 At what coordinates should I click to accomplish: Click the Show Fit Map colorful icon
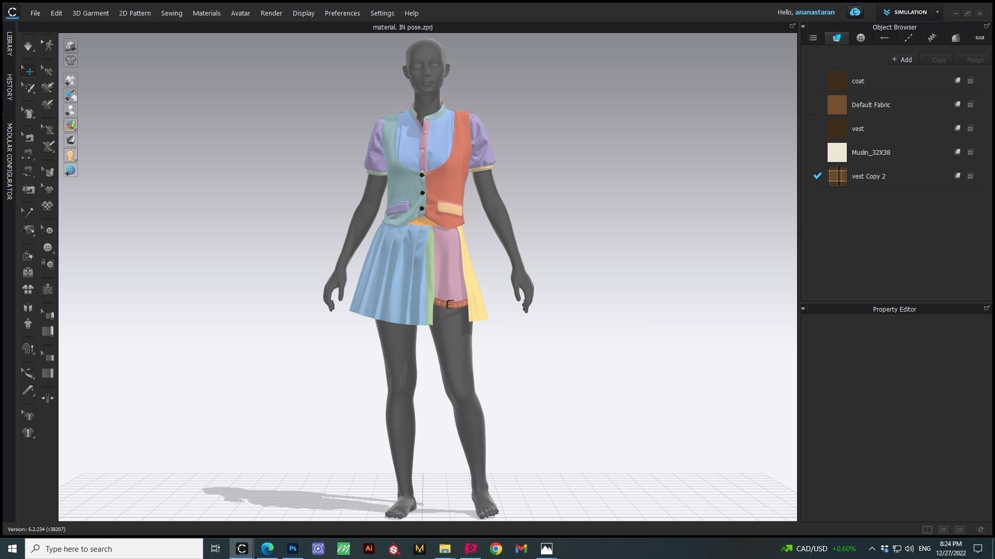coord(70,125)
